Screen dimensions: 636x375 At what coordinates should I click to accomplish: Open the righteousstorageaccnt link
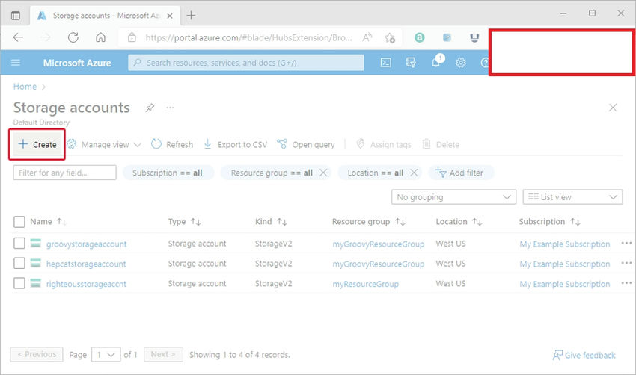86,284
